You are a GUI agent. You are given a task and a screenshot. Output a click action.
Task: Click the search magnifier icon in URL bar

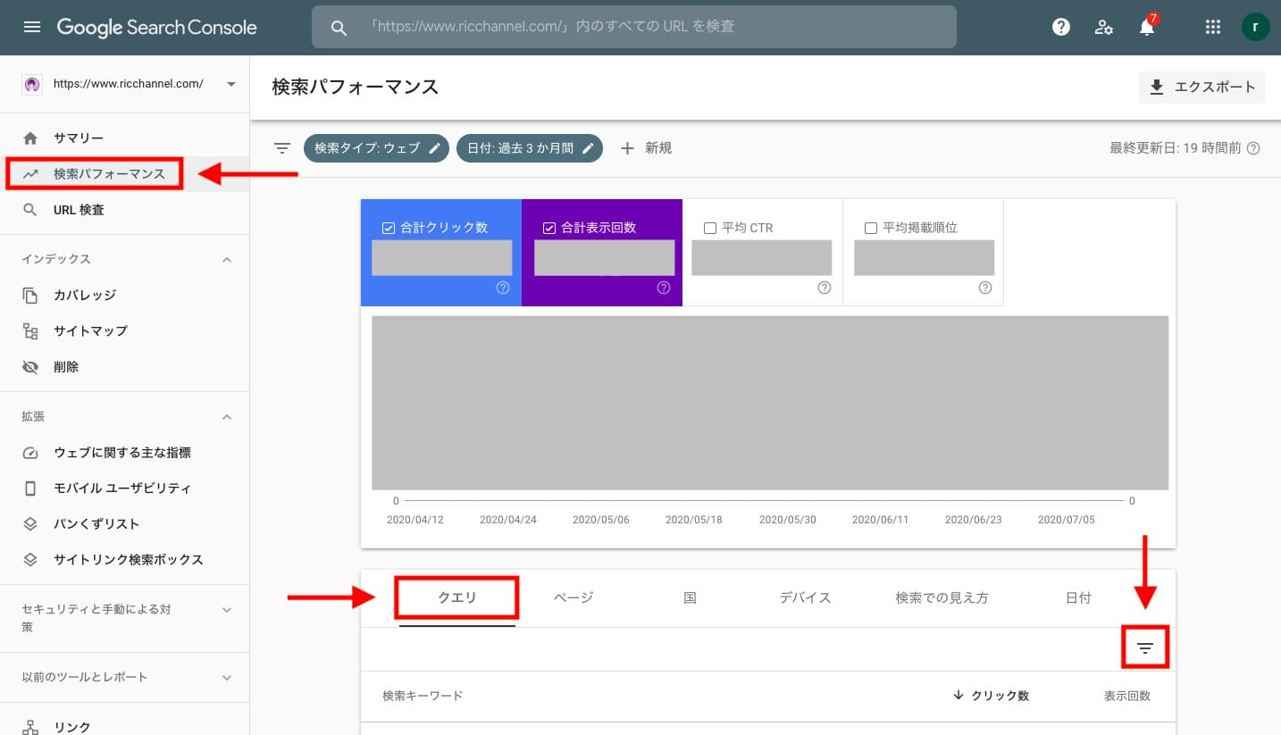pos(339,28)
